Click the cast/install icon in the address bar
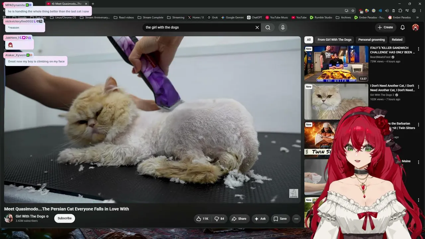This screenshot has height=239, width=425. coord(347,11)
